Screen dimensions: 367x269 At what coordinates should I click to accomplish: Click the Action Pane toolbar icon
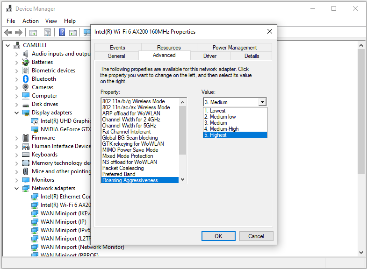(73, 33)
